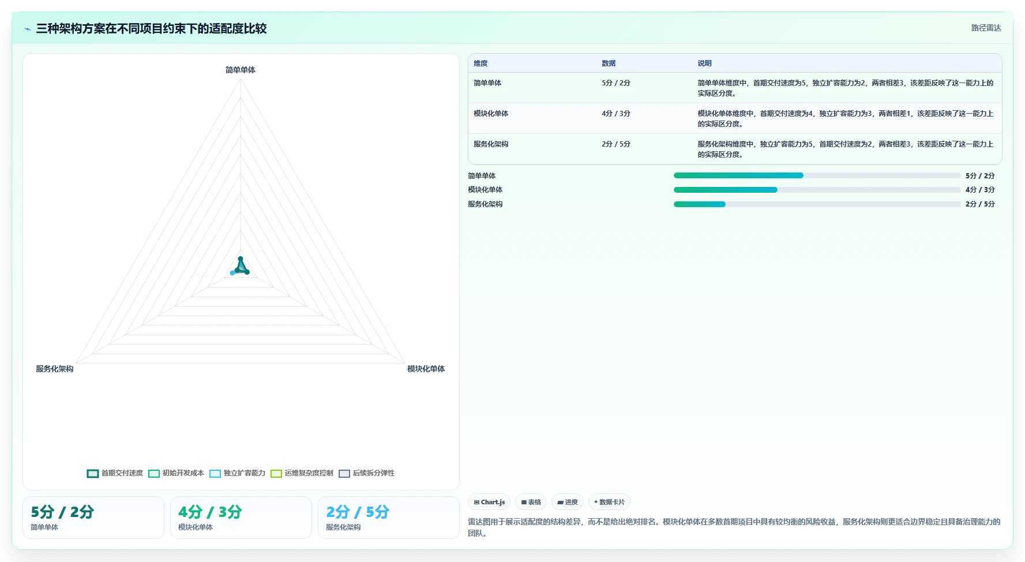Viewport: 1025px width, 562px height.
Task: Click the 路径雷达 tag in the header
Action: click(986, 28)
